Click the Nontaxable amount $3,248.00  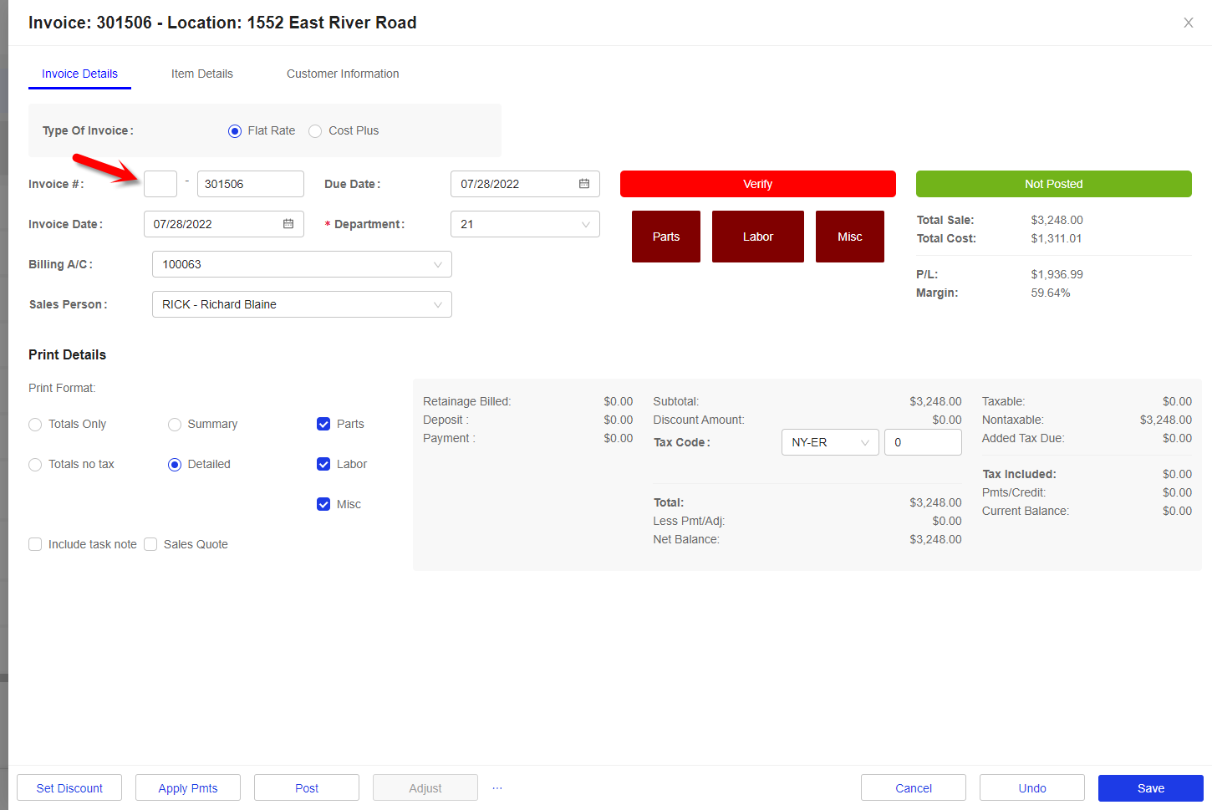click(x=1166, y=420)
